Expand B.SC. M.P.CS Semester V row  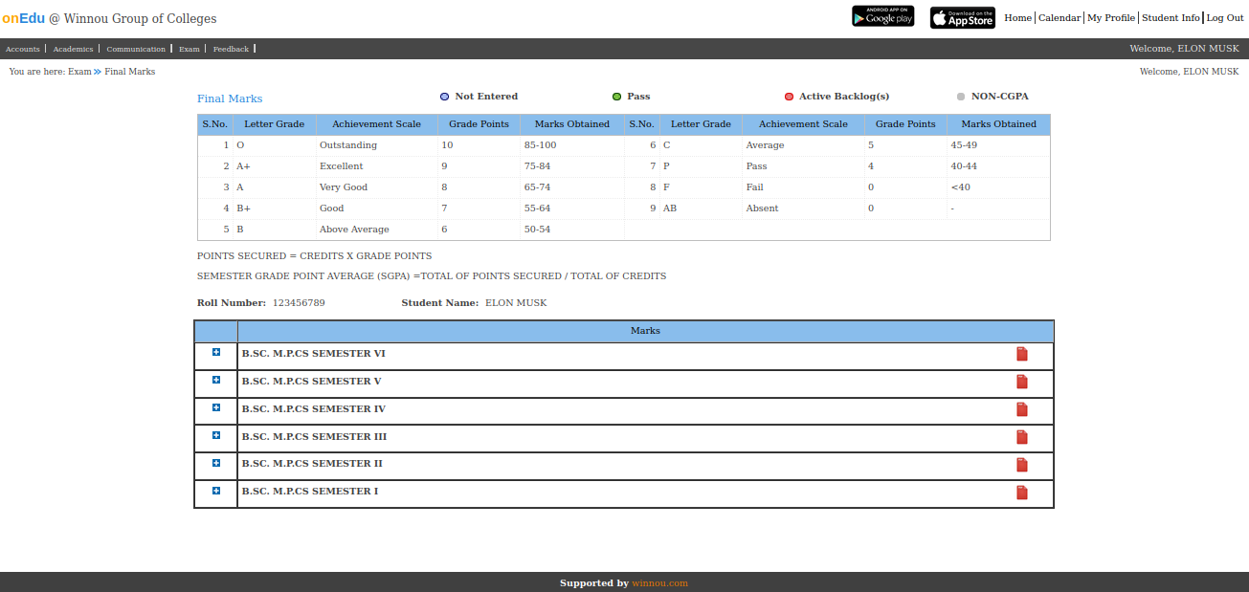point(216,380)
